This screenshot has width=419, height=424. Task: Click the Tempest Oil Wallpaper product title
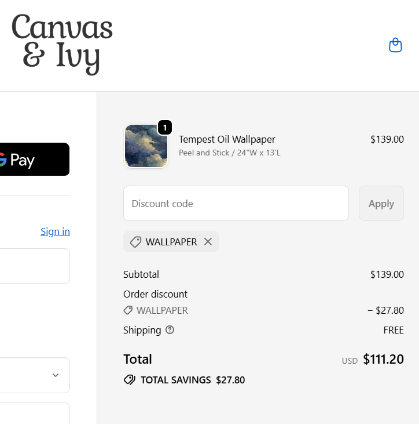[227, 139]
